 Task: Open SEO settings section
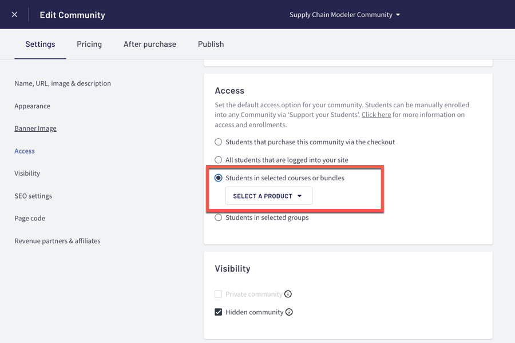coord(33,196)
